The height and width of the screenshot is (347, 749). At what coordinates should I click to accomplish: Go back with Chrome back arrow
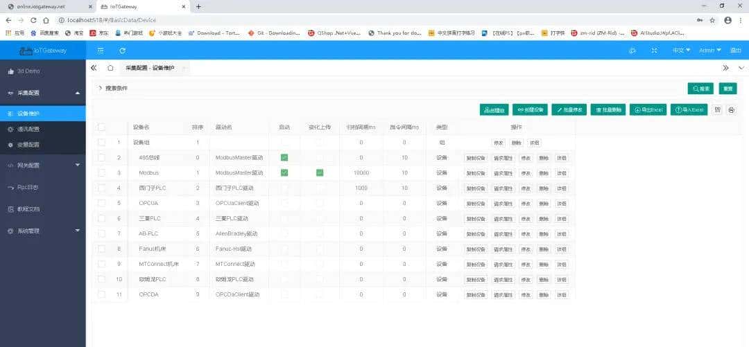tap(8, 20)
